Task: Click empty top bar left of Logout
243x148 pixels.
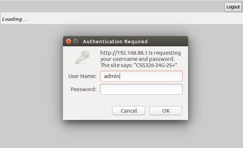Action: [x=109, y=7]
